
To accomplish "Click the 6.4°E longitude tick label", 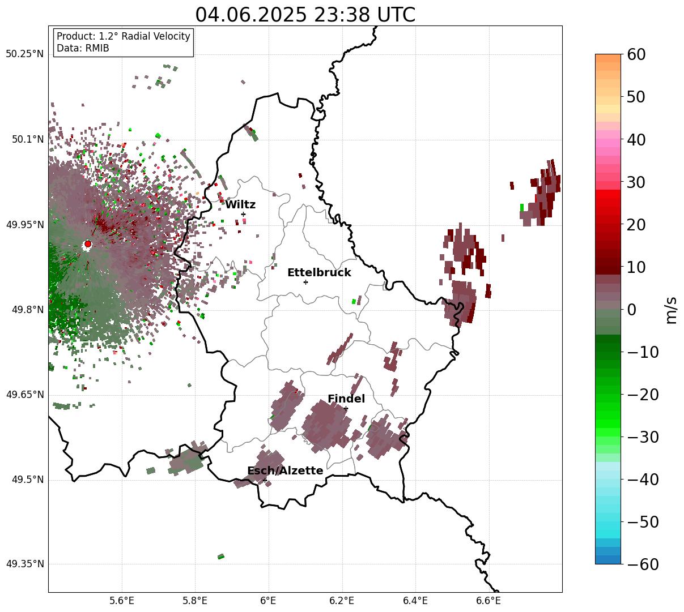I will pyautogui.click(x=415, y=601).
